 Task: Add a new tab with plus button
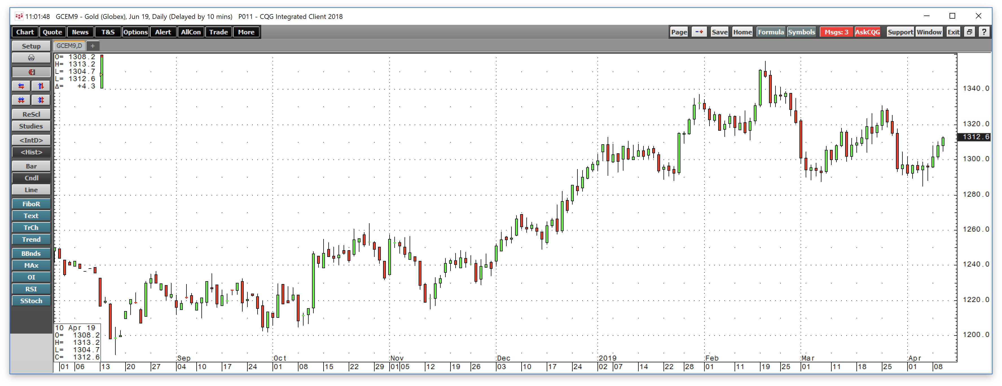pos(93,46)
